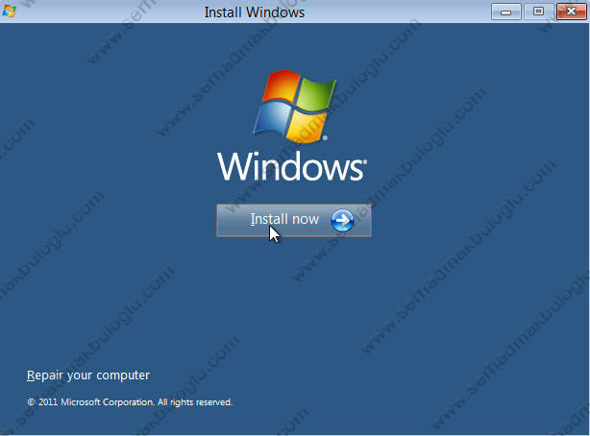
Task: Maximize the Install Windows window
Action: [x=538, y=12]
